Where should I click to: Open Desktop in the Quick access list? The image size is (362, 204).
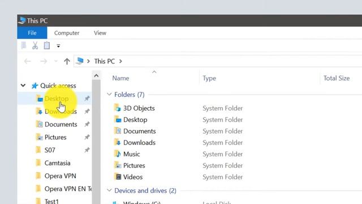[x=57, y=99]
